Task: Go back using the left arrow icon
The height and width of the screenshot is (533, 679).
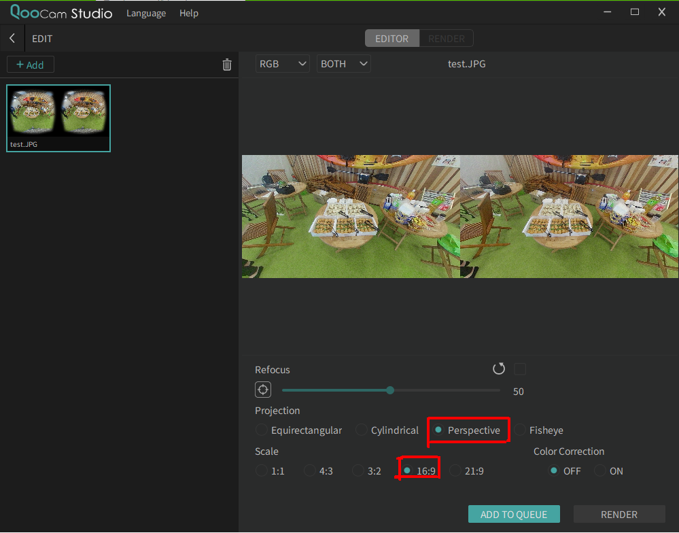Action: [12, 39]
